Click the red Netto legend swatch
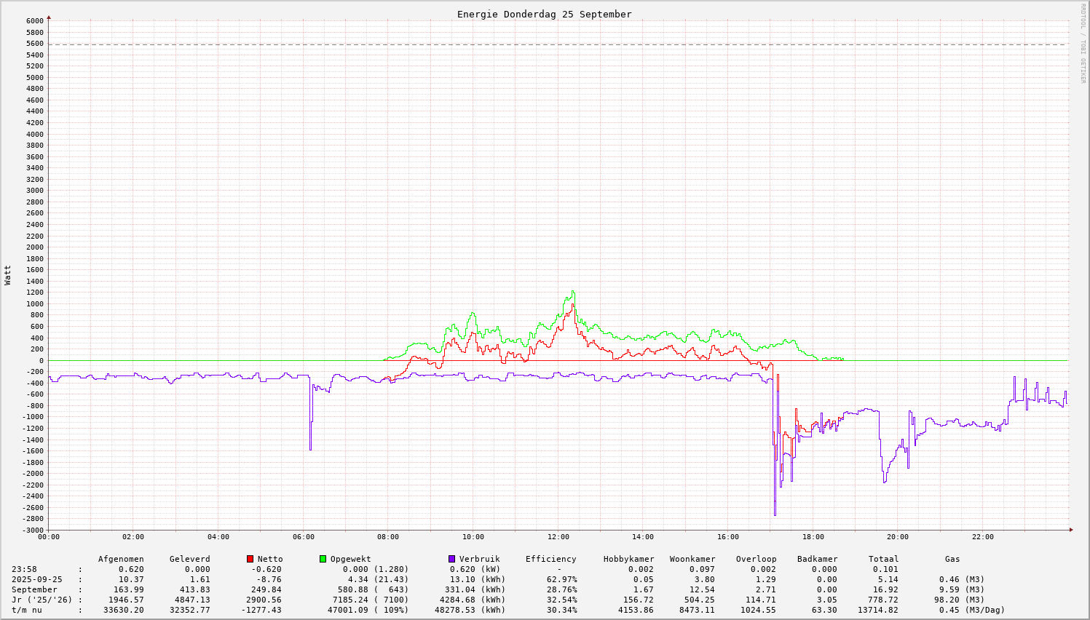Image resolution: width=1090 pixels, height=620 pixels. [250, 559]
